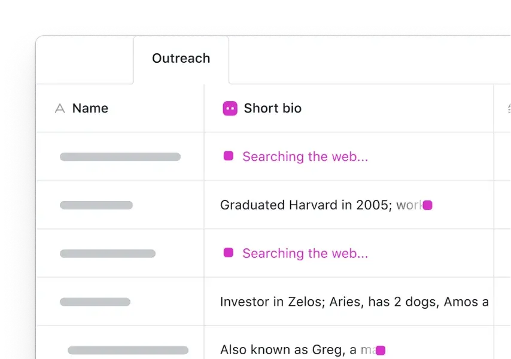Image resolution: width=511 pixels, height=359 pixels.
Task: Click the pink AI icon beside Short bio
Action: click(230, 108)
